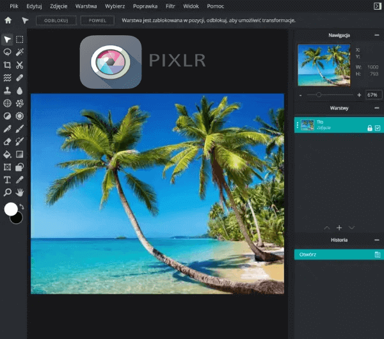This screenshot has width=384, height=339.
Task: Move layer up with the up chevron
Action: pos(326,228)
